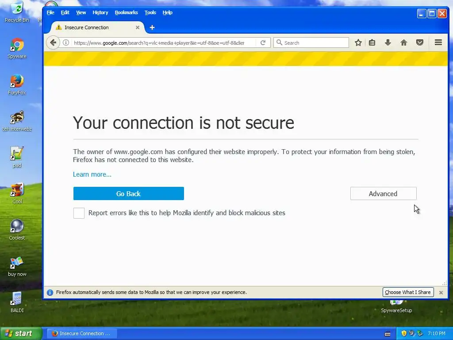Open the View menu
This screenshot has height=340, width=453.
pyautogui.click(x=81, y=12)
